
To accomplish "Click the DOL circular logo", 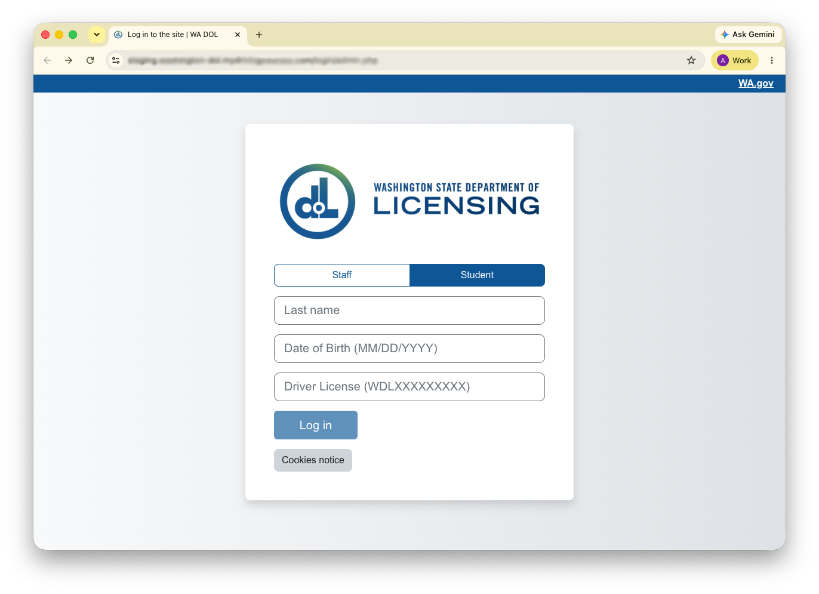I will pos(318,201).
